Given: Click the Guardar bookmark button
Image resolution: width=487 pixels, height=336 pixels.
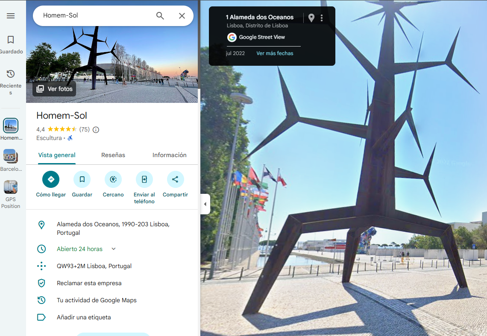Looking at the screenshot, I should [x=82, y=179].
